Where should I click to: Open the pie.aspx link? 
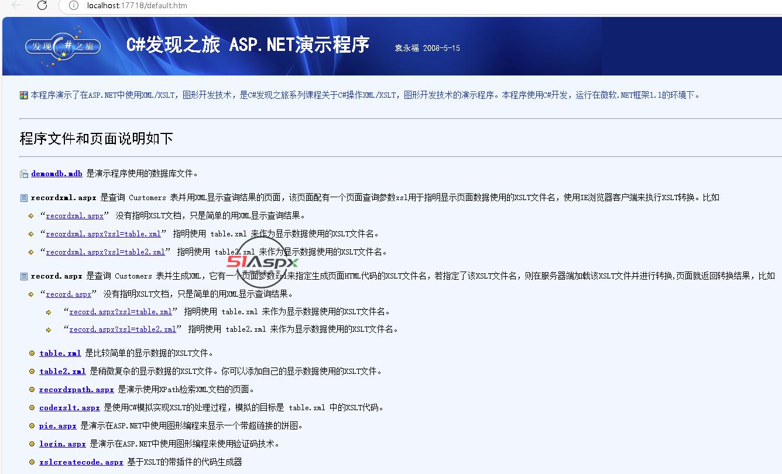coord(58,426)
